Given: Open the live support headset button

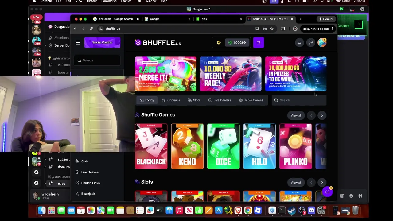Looking at the screenshot, I should [327, 192].
